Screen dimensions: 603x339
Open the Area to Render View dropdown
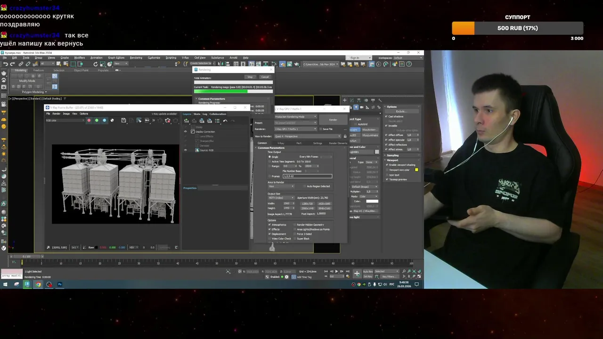tap(281, 186)
